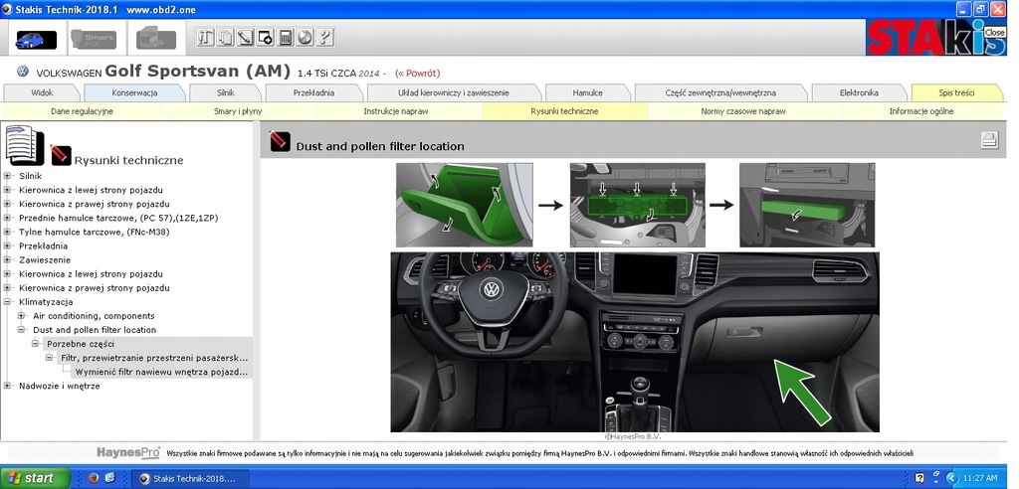Open Firefox from the taskbar quick launch
Viewport: 1019px width, 489px height.
(x=94, y=478)
